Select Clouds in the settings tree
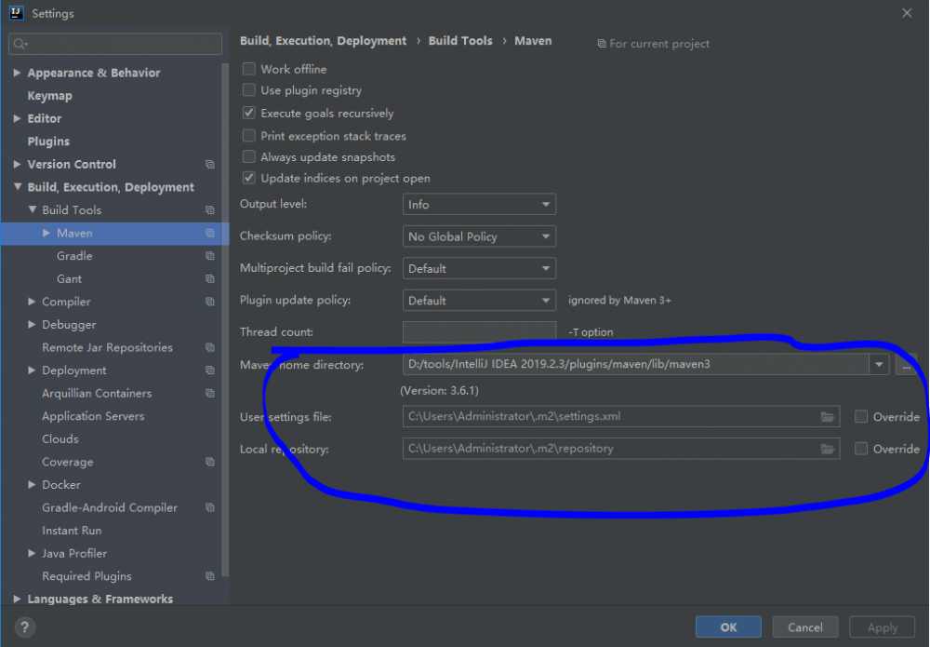 pos(60,438)
